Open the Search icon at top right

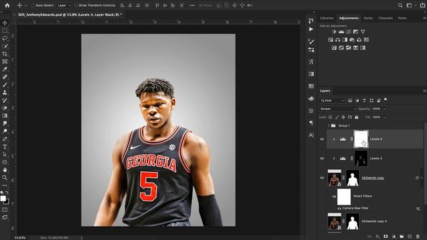(400, 5)
